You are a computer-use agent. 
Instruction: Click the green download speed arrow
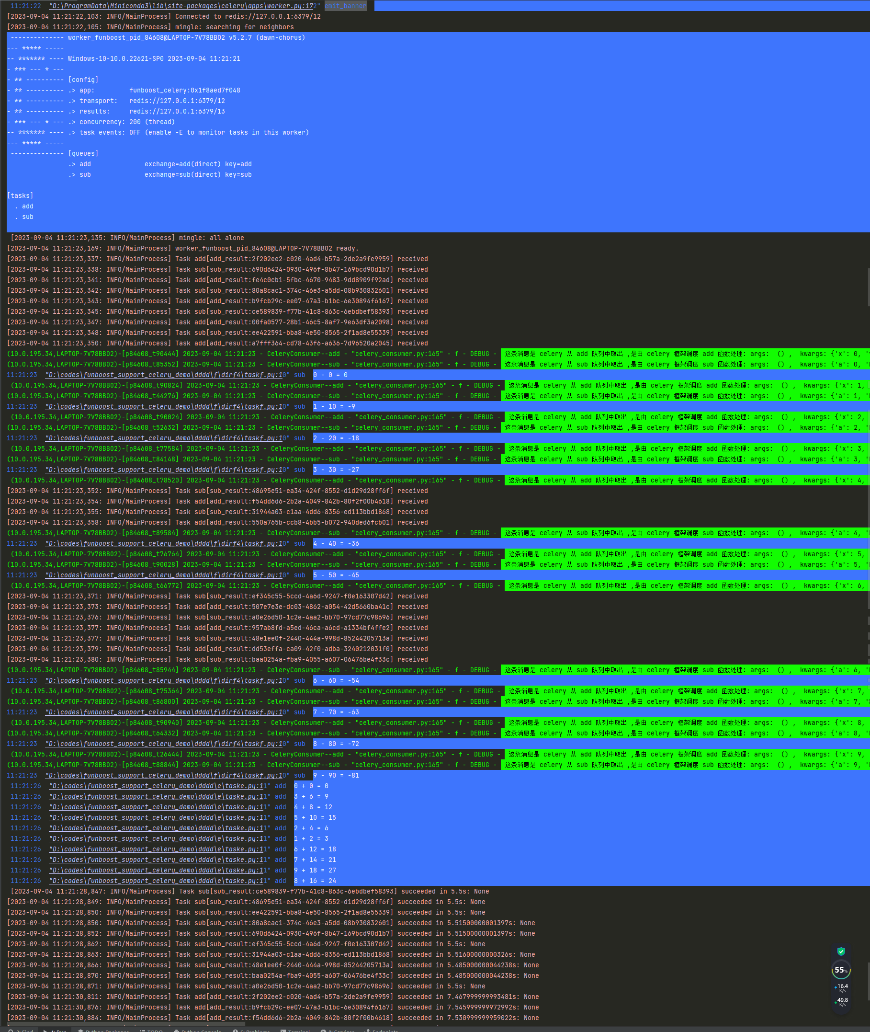(x=836, y=1001)
